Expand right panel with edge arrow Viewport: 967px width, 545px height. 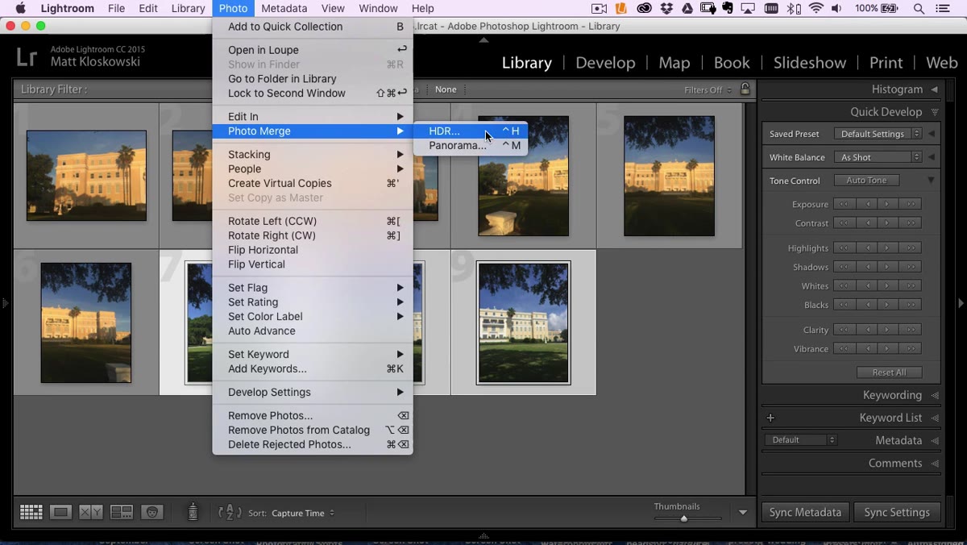[961, 303]
